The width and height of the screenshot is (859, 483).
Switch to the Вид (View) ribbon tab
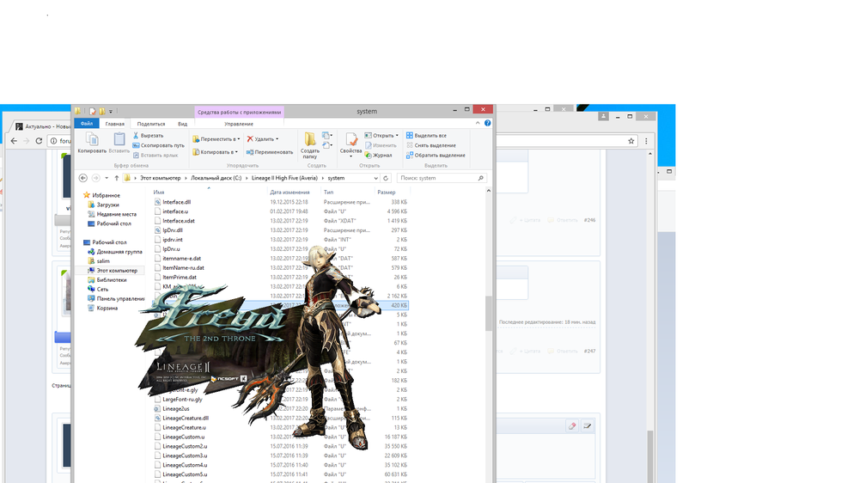(x=182, y=124)
